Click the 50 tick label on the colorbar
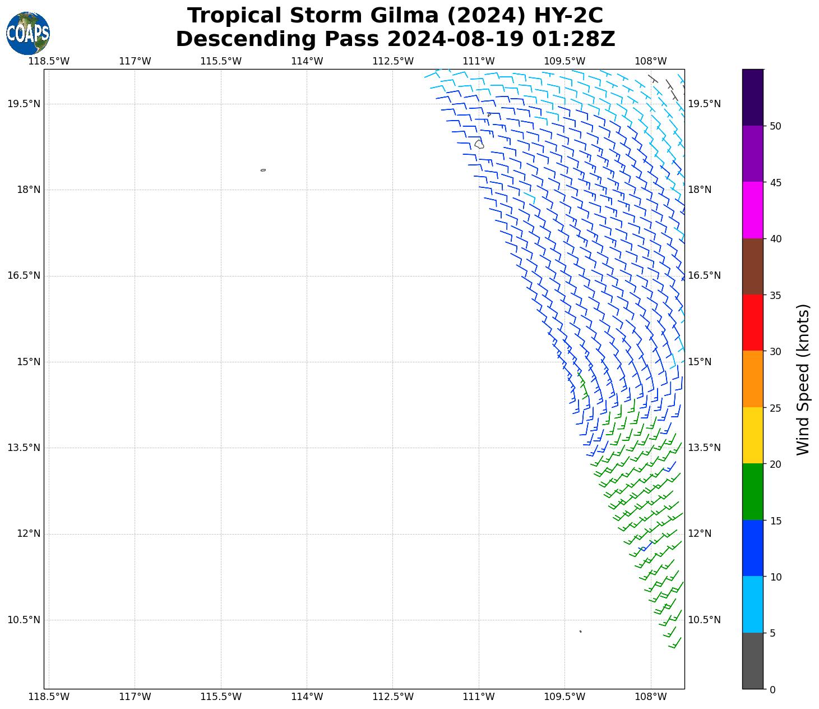 point(776,126)
